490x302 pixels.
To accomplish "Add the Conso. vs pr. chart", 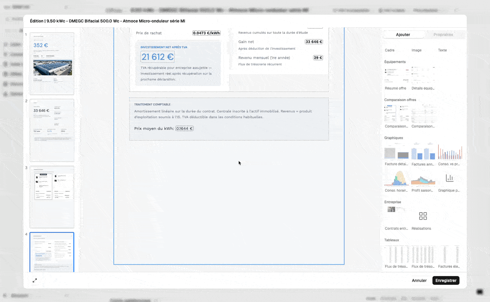I will point(449,153).
